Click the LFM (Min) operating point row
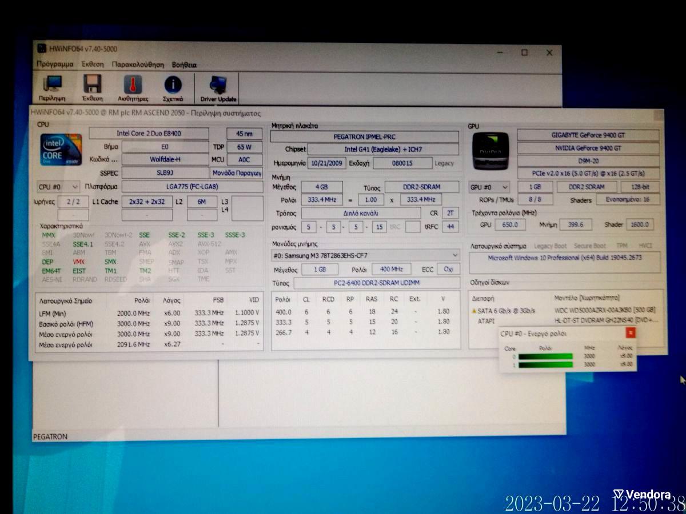The height and width of the screenshot is (514, 686). [x=149, y=314]
